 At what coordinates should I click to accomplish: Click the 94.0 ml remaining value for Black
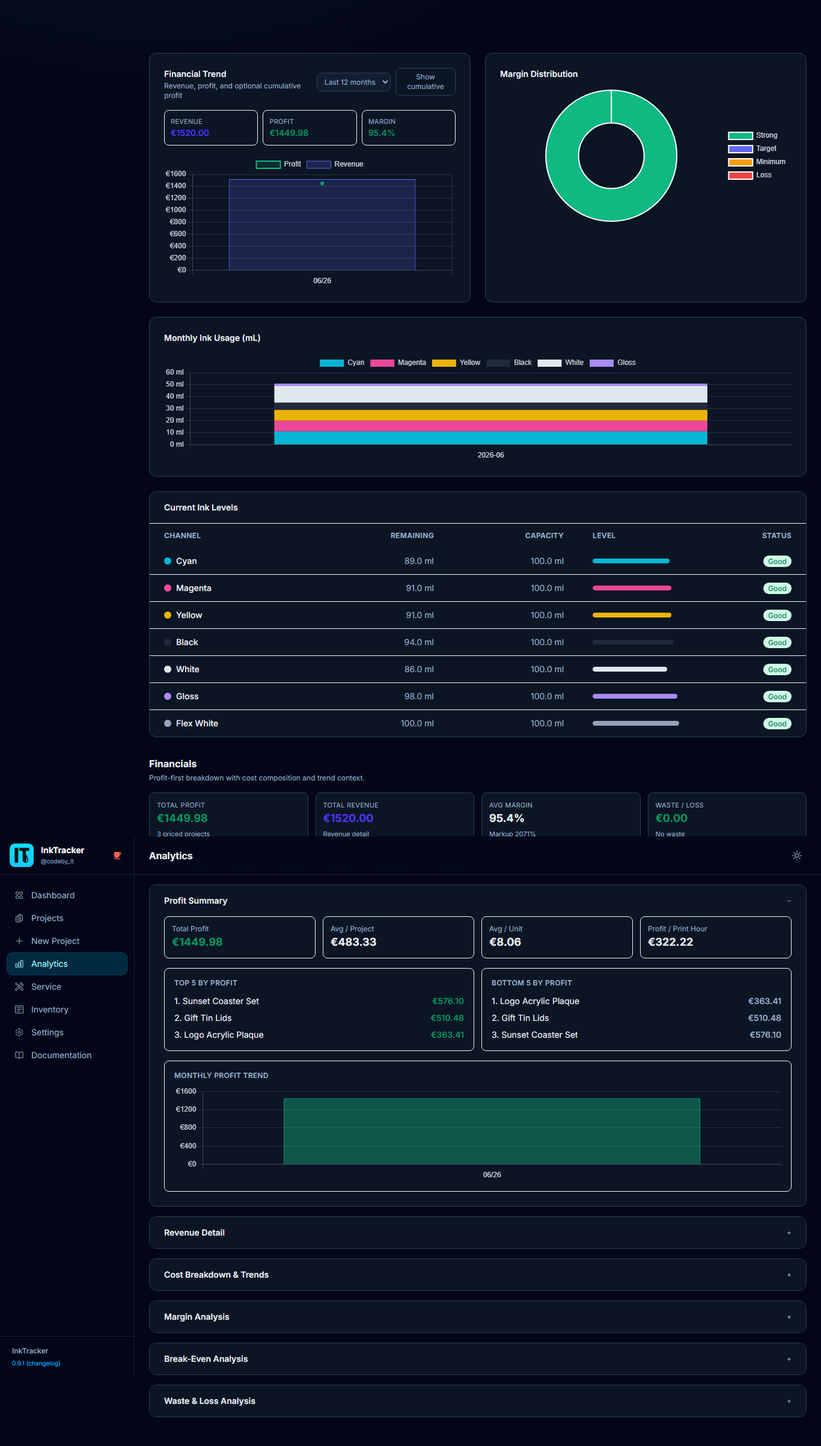click(x=419, y=642)
